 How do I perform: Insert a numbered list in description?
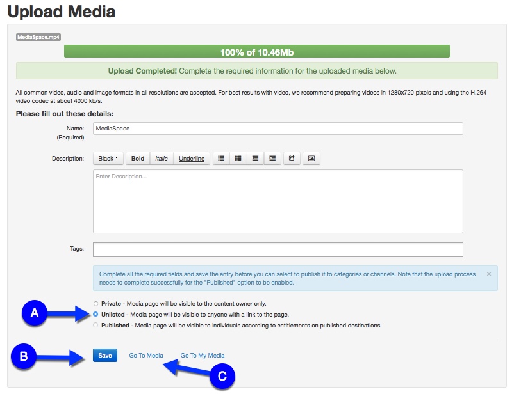pyautogui.click(x=238, y=158)
